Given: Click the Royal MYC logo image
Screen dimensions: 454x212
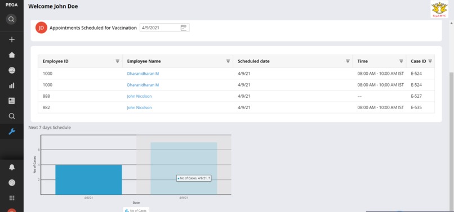Looking at the screenshot, I should (x=439, y=9).
